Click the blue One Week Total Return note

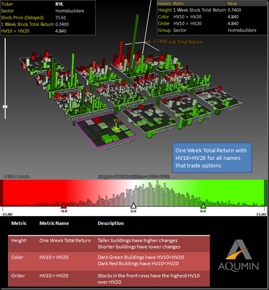[x=212, y=158]
